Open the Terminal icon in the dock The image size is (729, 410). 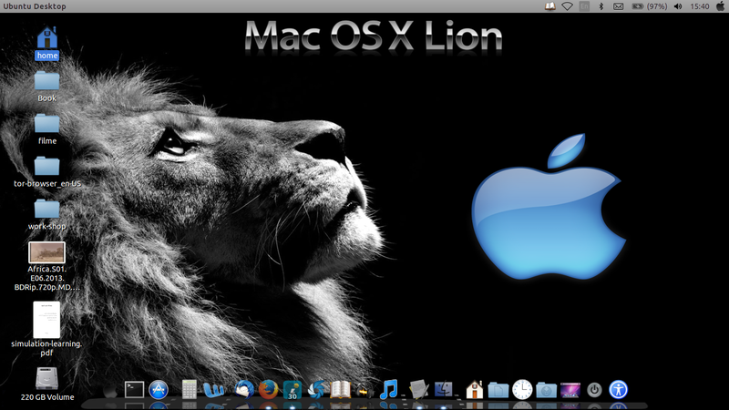(135, 390)
